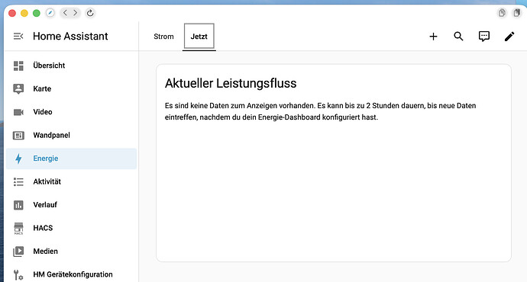Open search with the magnifier icon

[x=458, y=37]
